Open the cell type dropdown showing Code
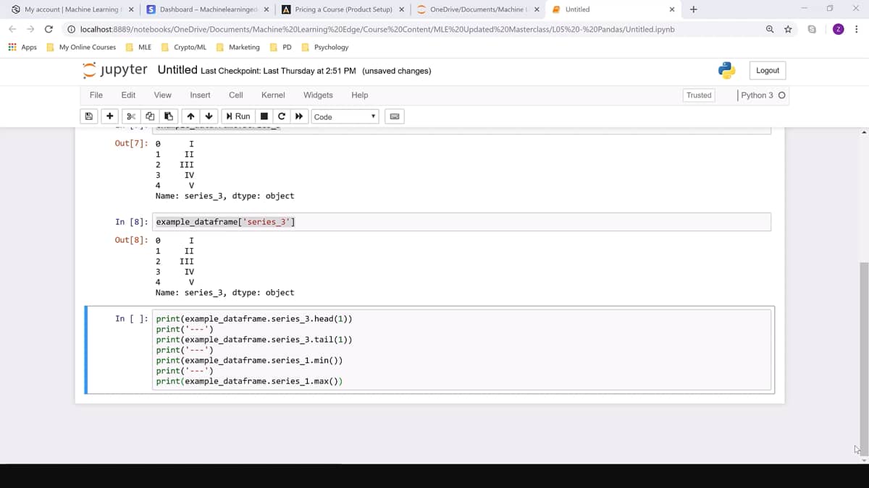This screenshot has height=488, width=869. 345,116
